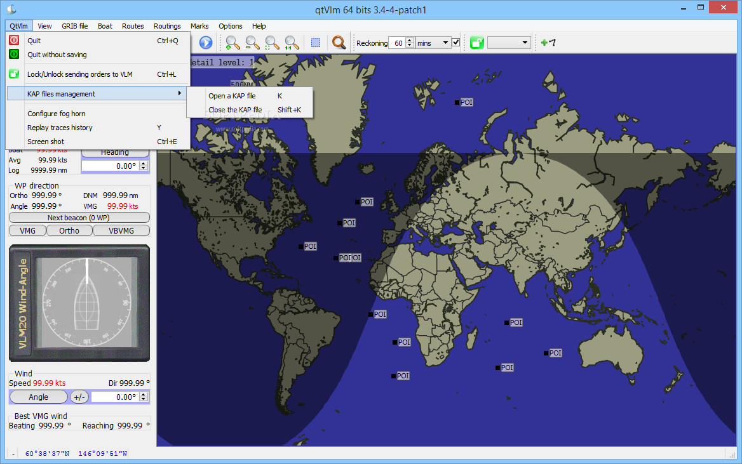This screenshot has height=464, width=742.
Task: Click the VBVMG button
Action: (121, 231)
